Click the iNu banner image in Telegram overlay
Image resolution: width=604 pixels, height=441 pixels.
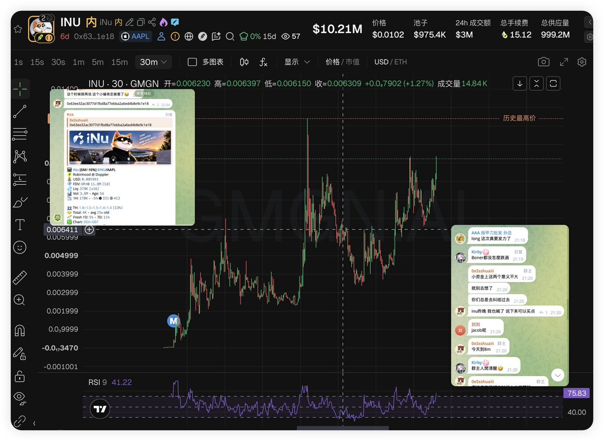click(120, 147)
